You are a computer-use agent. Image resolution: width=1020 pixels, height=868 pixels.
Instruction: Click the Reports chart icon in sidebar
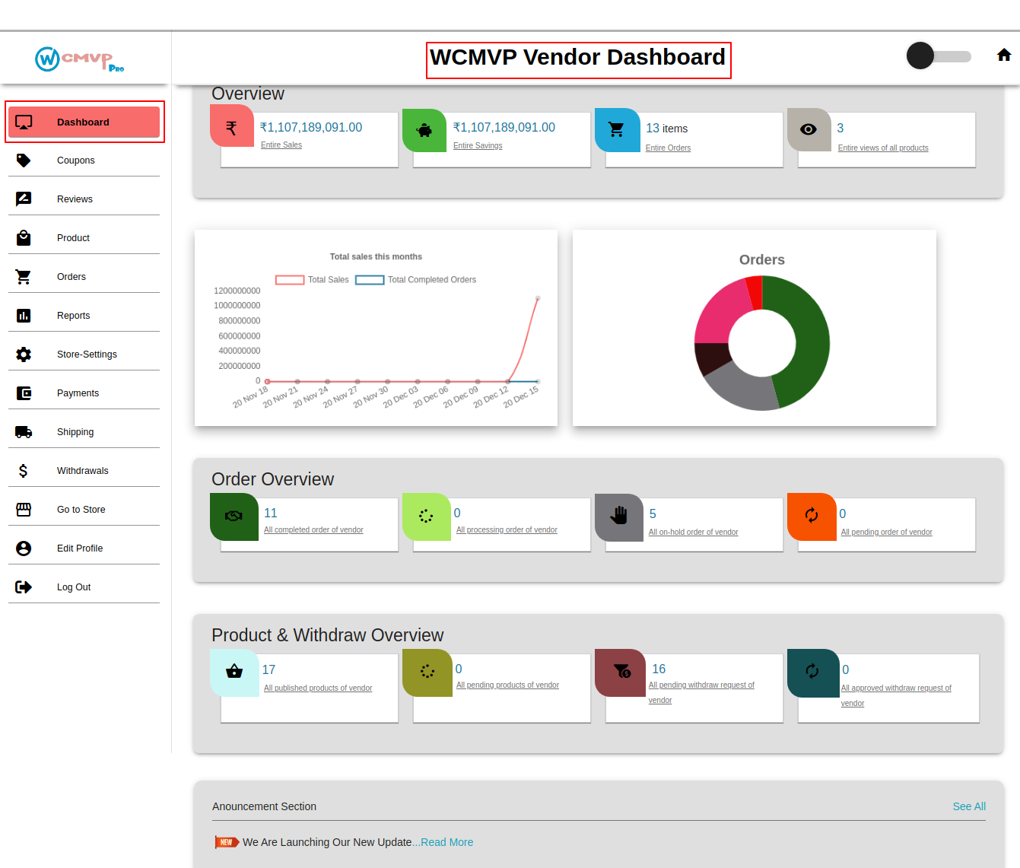click(x=24, y=316)
